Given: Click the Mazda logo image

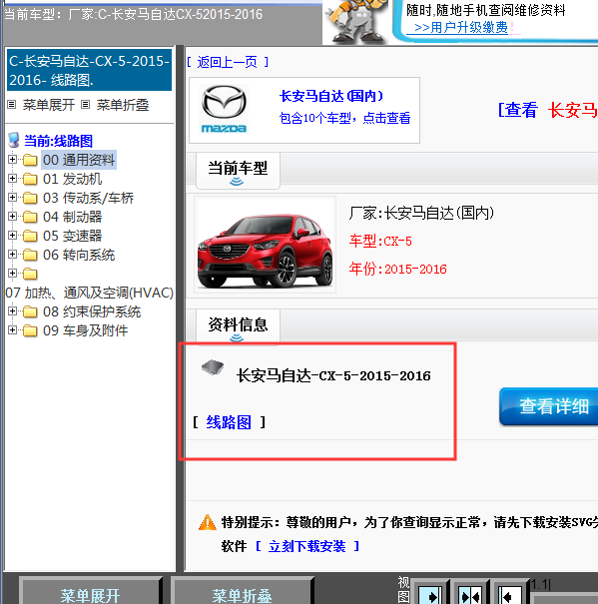Looking at the screenshot, I should pyautogui.click(x=224, y=109).
